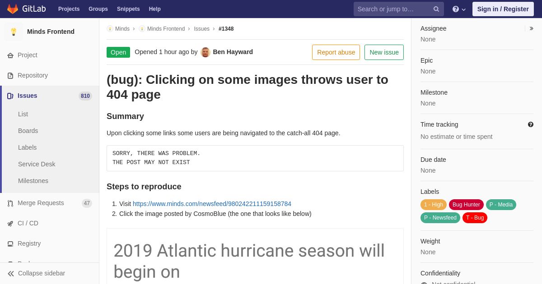542x284 pixels.
Task: Click the Merge Requests count badge 47
Action: (x=87, y=203)
